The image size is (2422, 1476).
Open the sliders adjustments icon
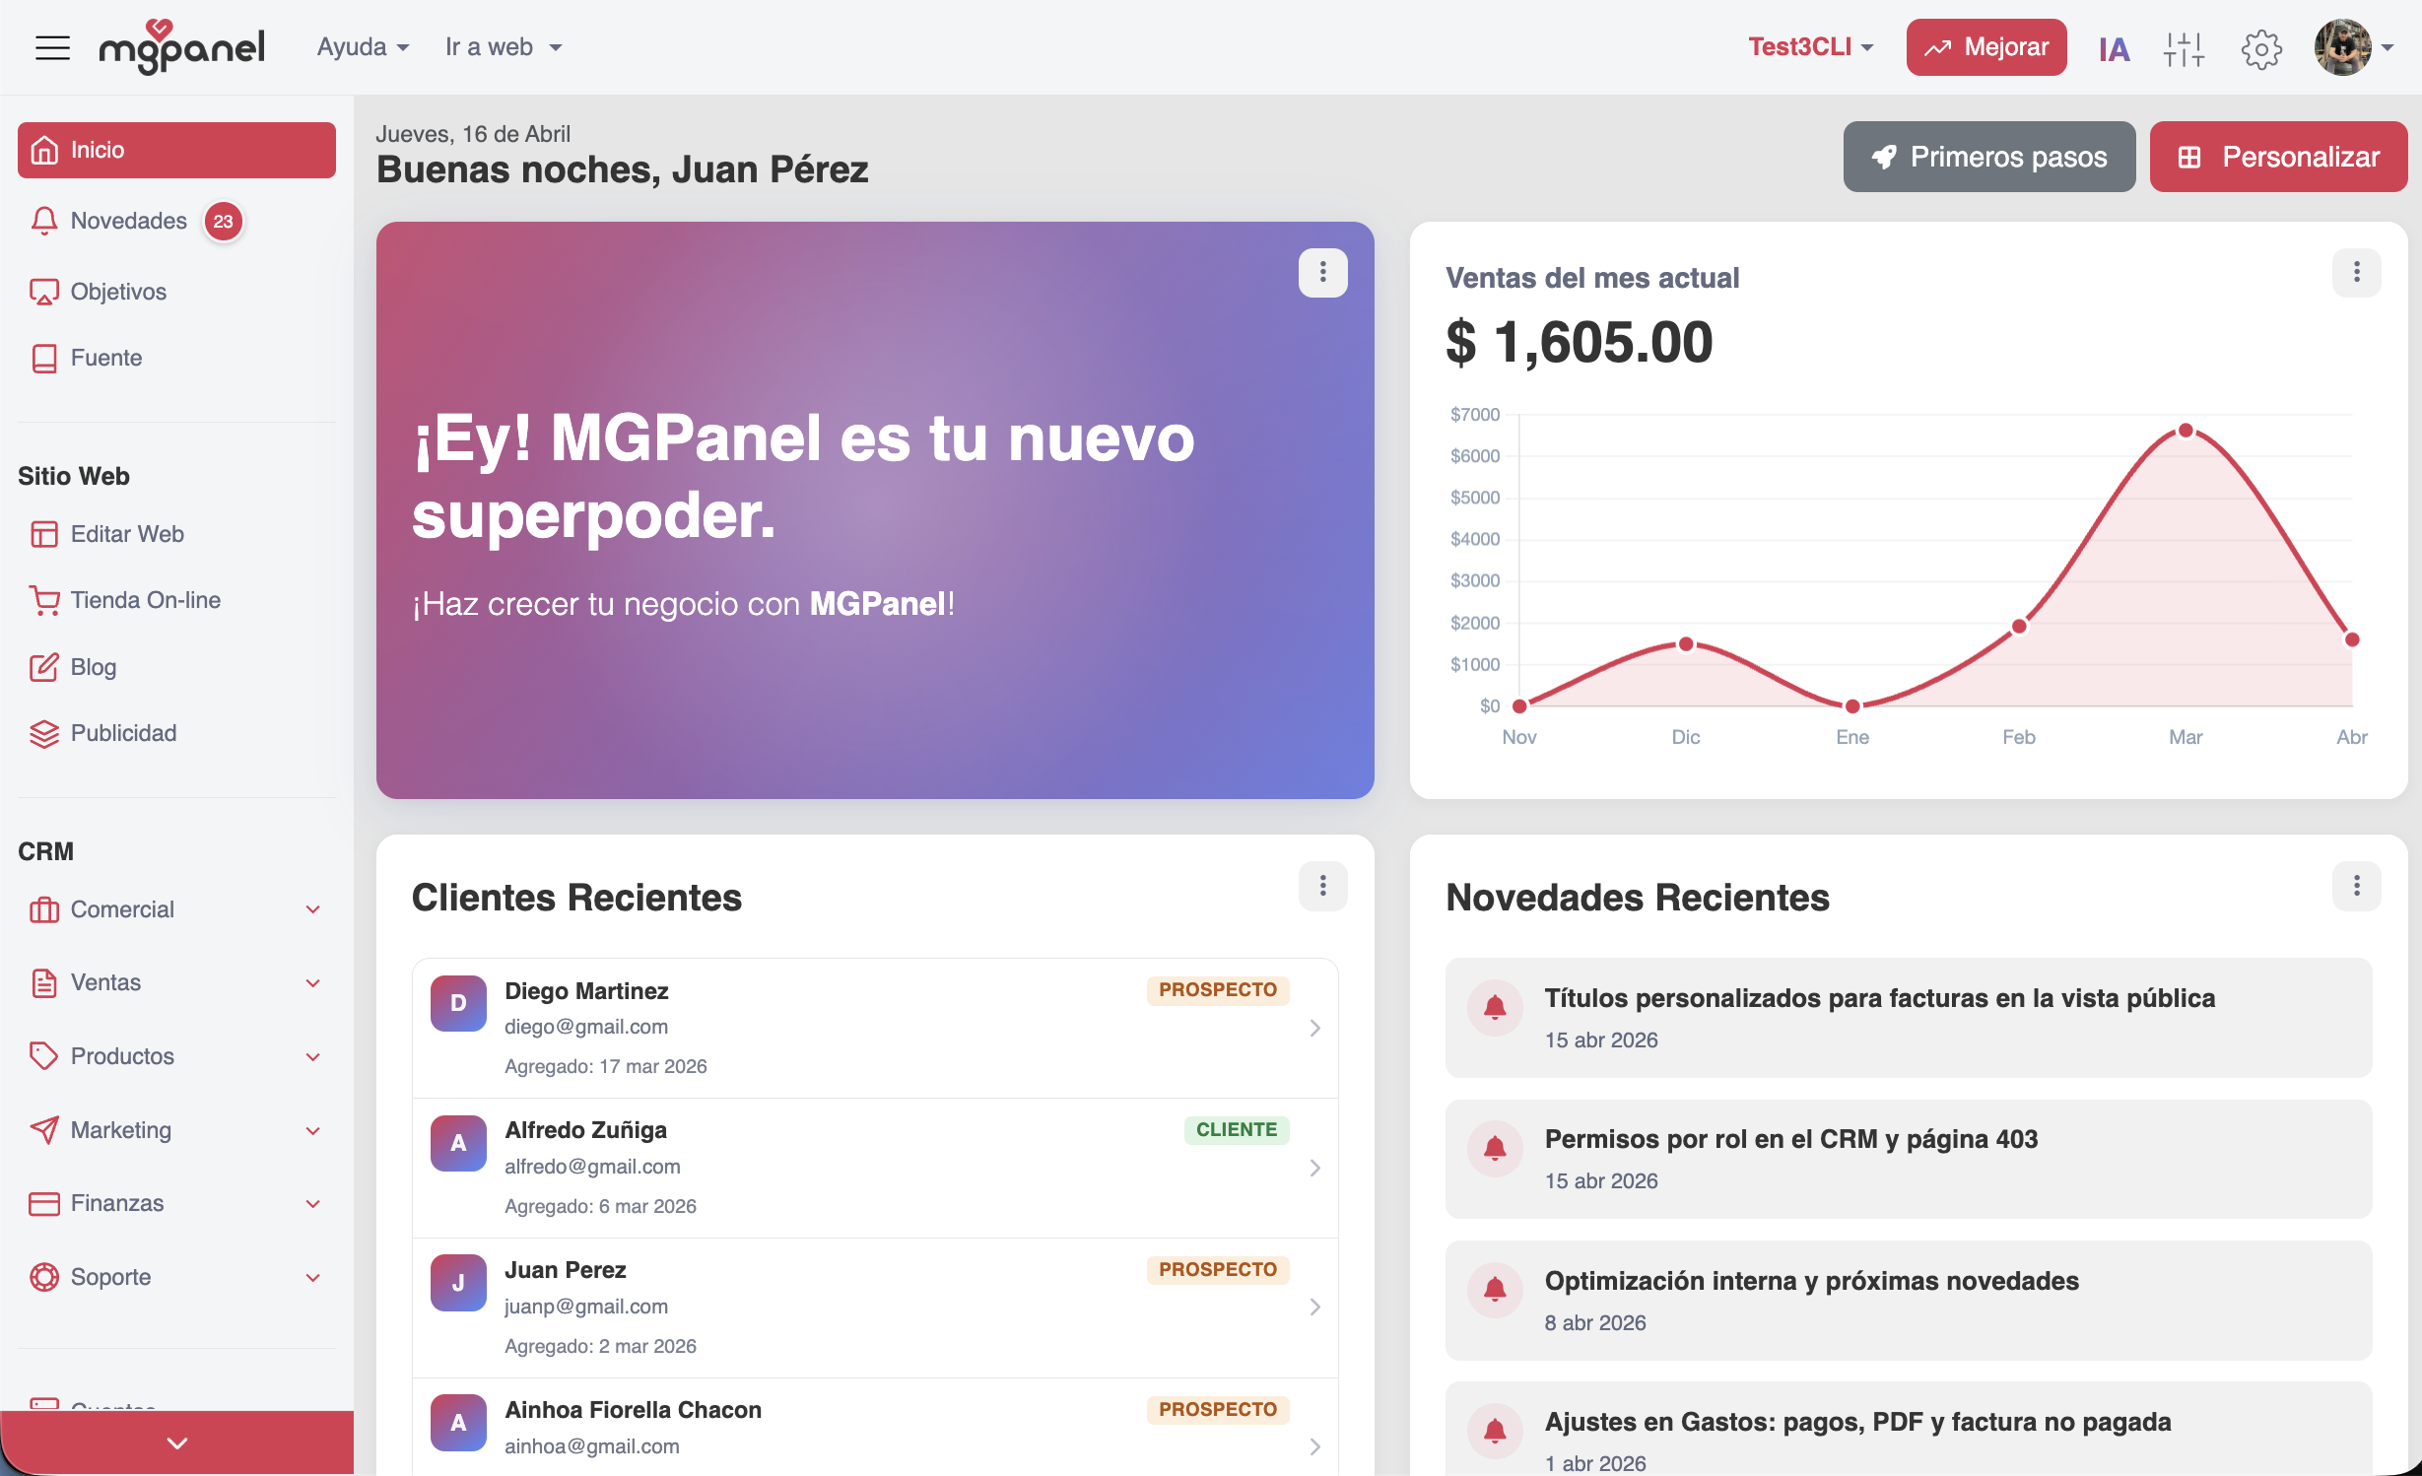tap(2184, 48)
